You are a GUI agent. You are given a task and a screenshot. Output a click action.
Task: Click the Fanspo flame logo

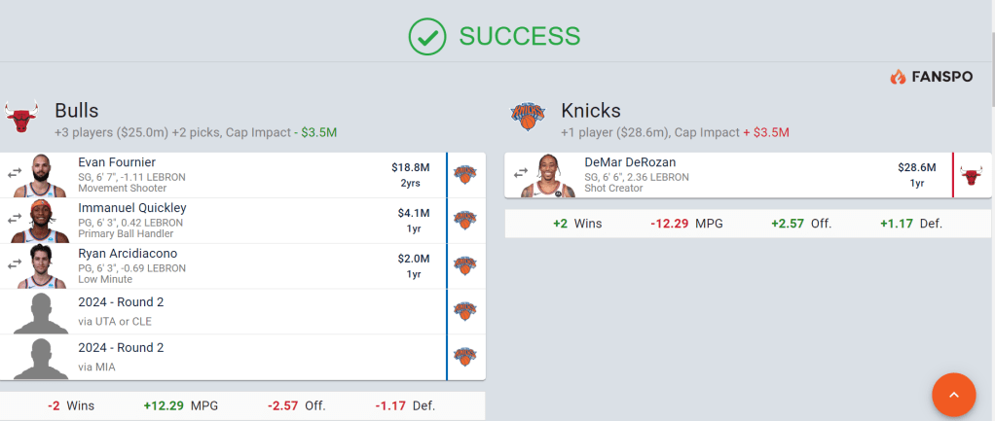(x=898, y=77)
